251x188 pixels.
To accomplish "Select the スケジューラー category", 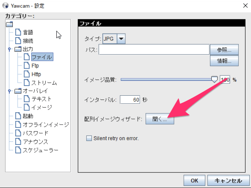I will click(x=41, y=150).
